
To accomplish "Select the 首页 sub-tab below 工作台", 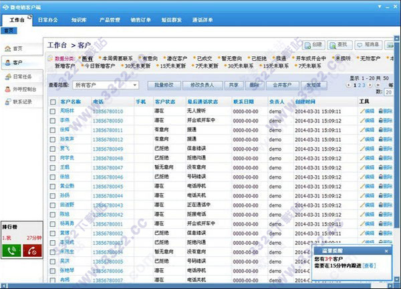I will pyautogui.click(x=9, y=31).
